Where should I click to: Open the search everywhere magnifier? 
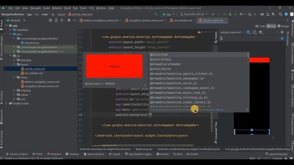click(x=280, y=14)
